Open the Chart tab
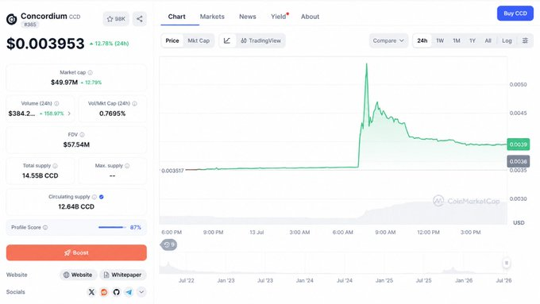Image resolution: width=540 pixels, height=304 pixels. [176, 17]
